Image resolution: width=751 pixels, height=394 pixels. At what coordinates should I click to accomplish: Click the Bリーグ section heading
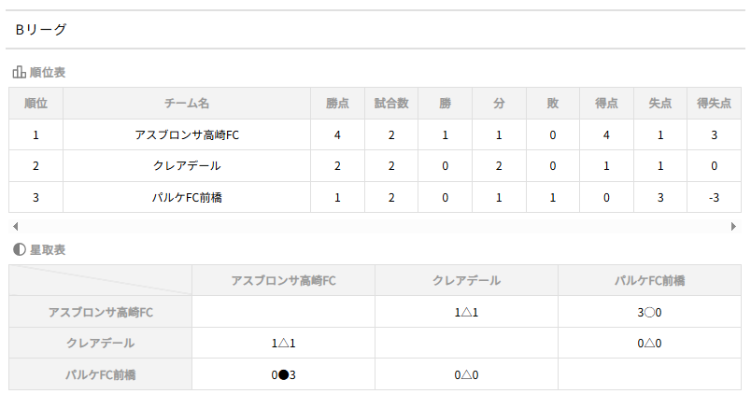(41, 30)
